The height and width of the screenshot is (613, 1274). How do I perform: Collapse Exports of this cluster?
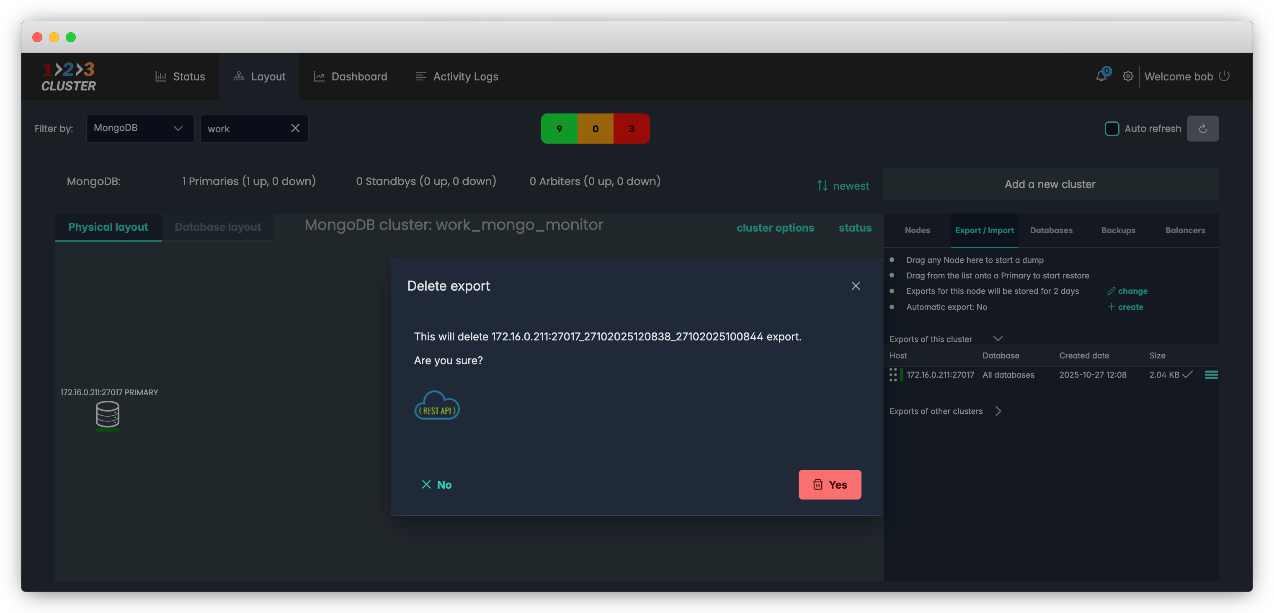pos(998,339)
